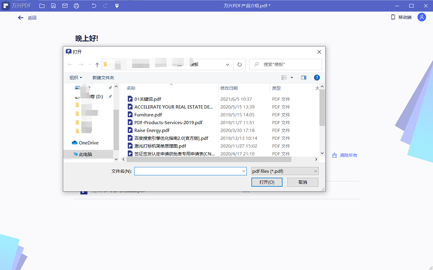
Task: Click the refresh button beside the address bar
Action: pos(240,64)
